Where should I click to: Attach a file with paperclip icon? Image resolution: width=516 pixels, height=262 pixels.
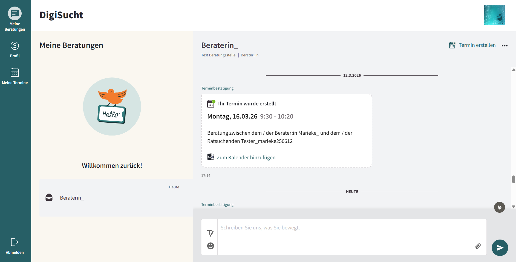[x=478, y=246]
